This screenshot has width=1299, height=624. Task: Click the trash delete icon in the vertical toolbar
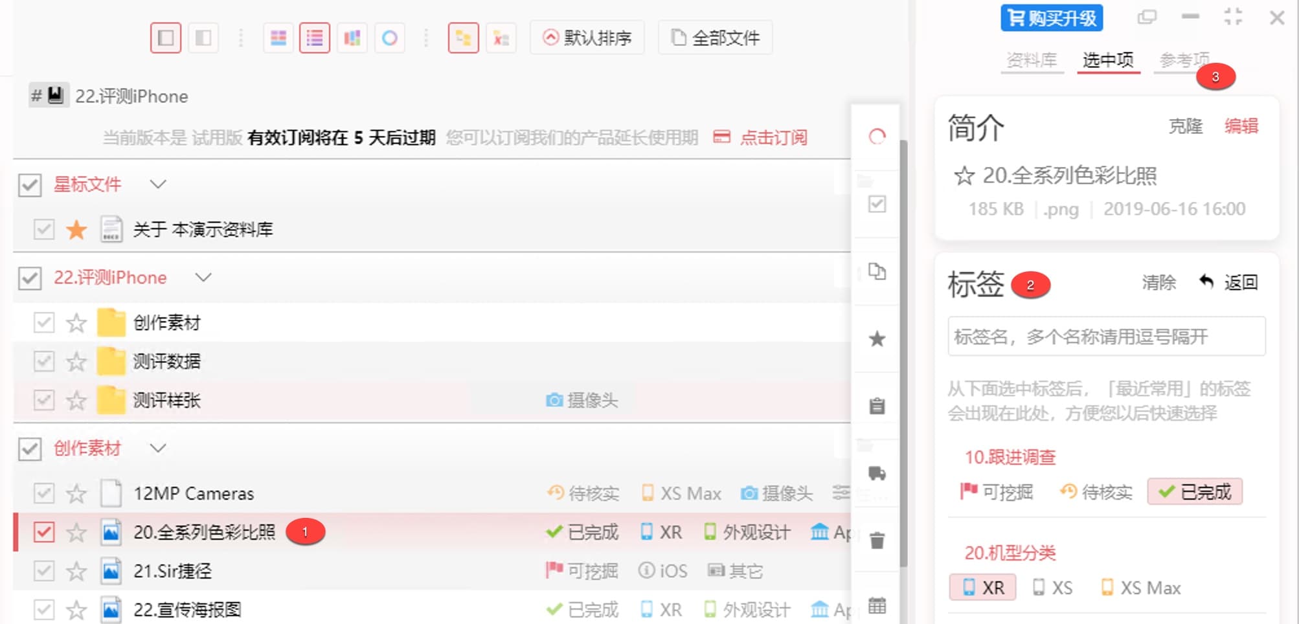point(877,540)
